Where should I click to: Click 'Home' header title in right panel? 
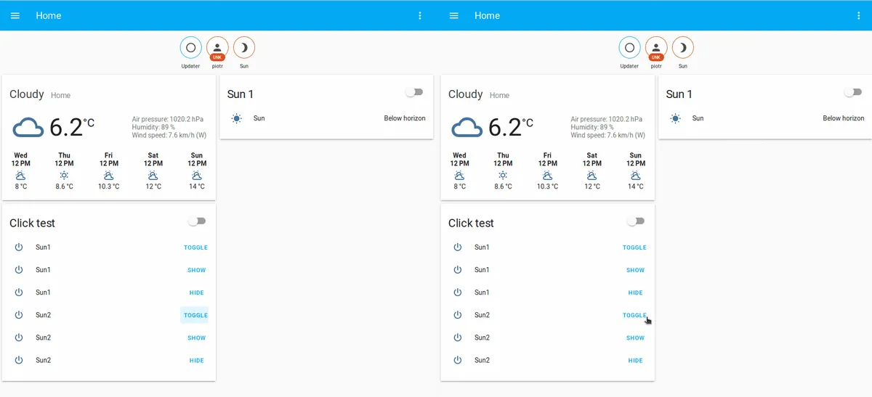pyautogui.click(x=488, y=15)
